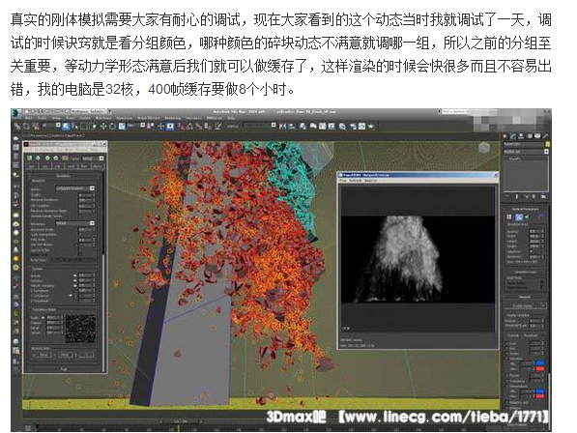Open the Material Editor from the toolbar
Screen dimensions: 577x433
[x=342, y=127]
